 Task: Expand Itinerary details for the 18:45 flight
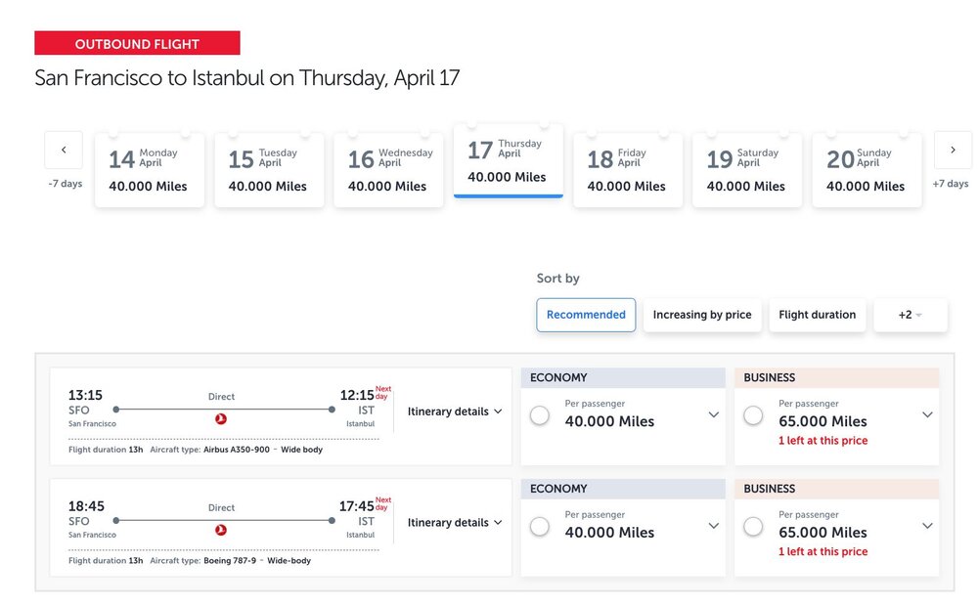pyautogui.click(x=453, y=522)
